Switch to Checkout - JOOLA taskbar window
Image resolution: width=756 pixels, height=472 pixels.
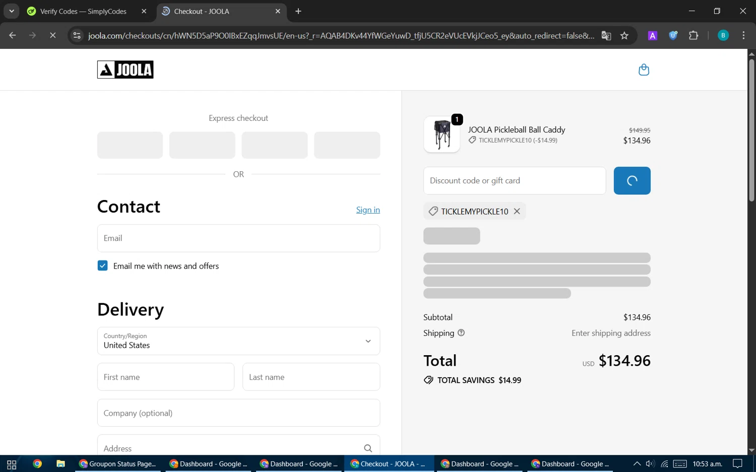pos(389,464)
